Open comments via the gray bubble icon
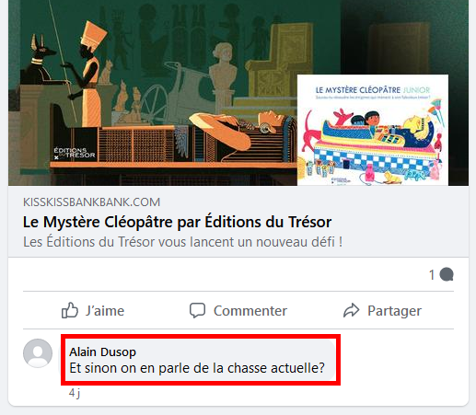Image resolution: width=476 pixels, height=415 pixels. point(447,274)
